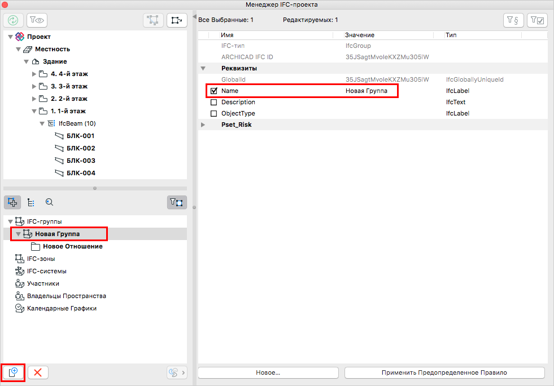Viewport: 554px width, 386px height.
Task: Click the Местность site icon
Action: point(28,50)
